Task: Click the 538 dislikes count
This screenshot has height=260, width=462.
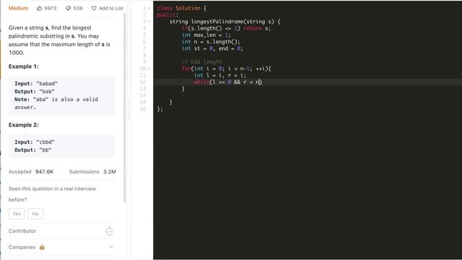Action: click(x=78, y=8)
